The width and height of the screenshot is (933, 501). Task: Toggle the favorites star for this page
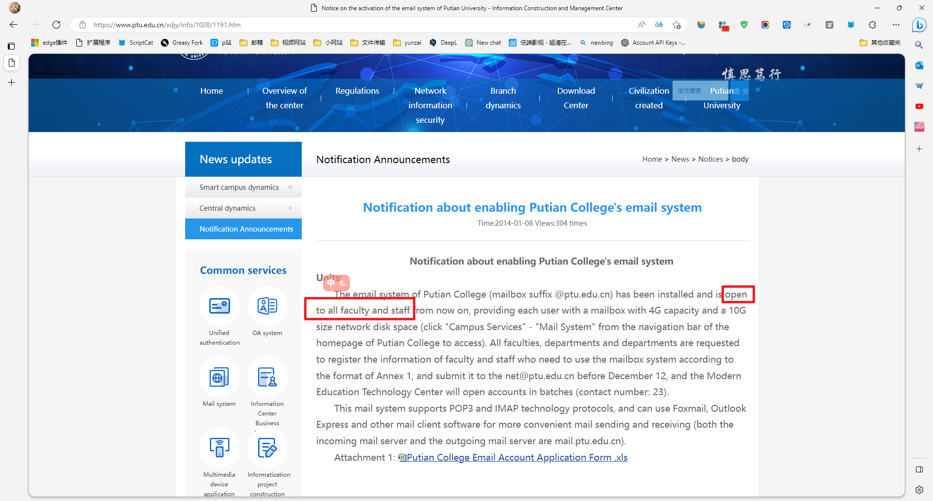[676, 25]
